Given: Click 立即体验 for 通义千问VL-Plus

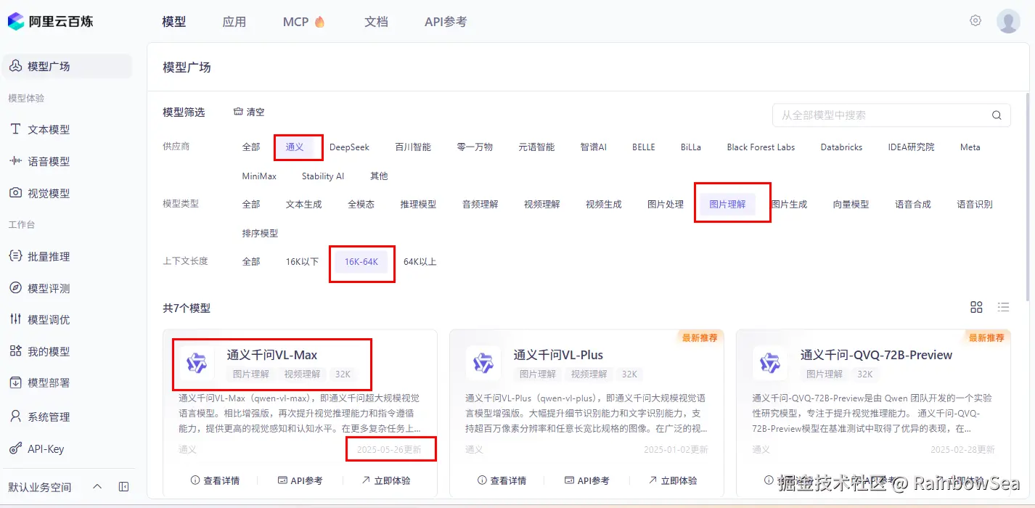Looking at the screenshot, I should (x=673, y=480).
